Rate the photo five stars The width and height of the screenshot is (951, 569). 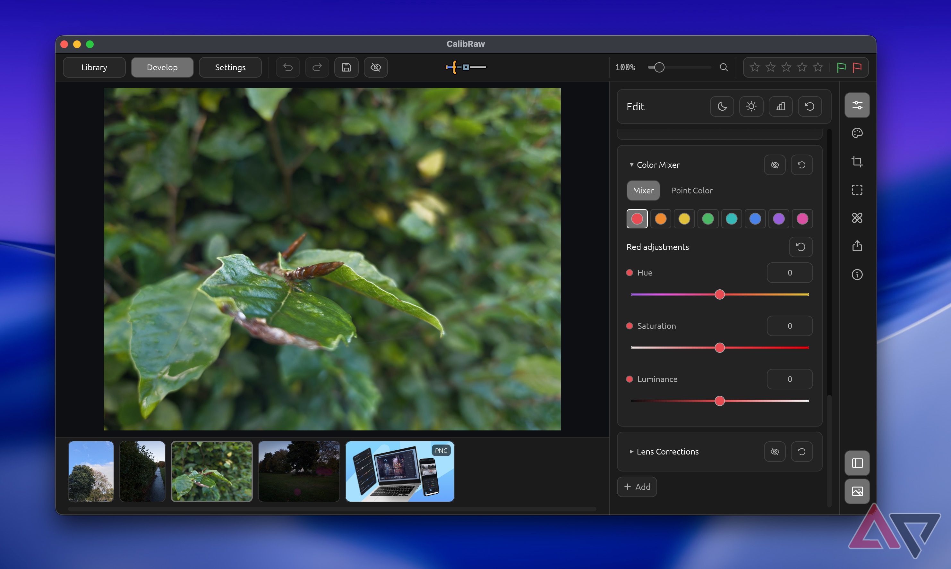pos(818,67)
